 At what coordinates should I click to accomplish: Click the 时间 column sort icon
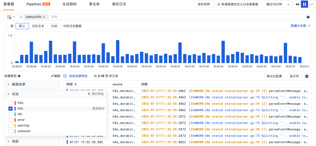(x=76, y=84)
